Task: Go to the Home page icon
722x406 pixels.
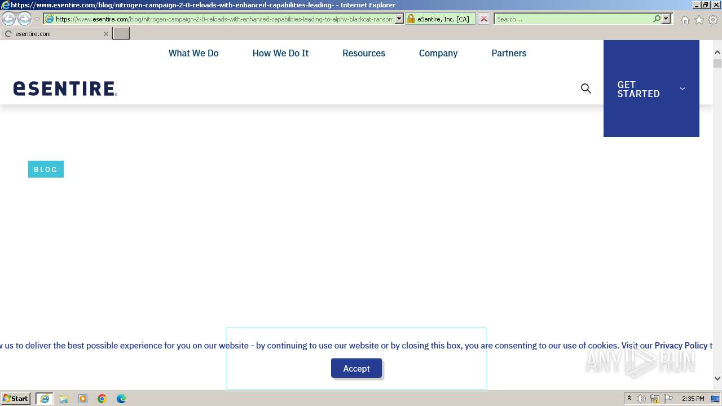Action: pos(685,20)
